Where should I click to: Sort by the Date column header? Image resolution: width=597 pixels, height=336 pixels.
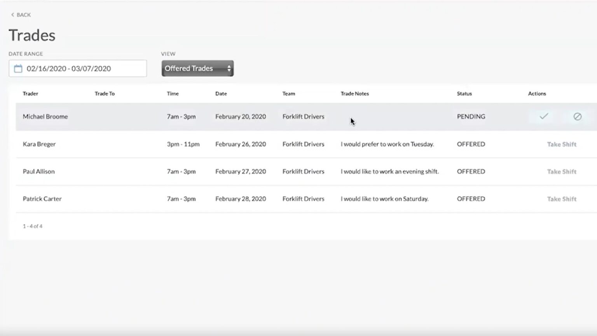[221, 94]
